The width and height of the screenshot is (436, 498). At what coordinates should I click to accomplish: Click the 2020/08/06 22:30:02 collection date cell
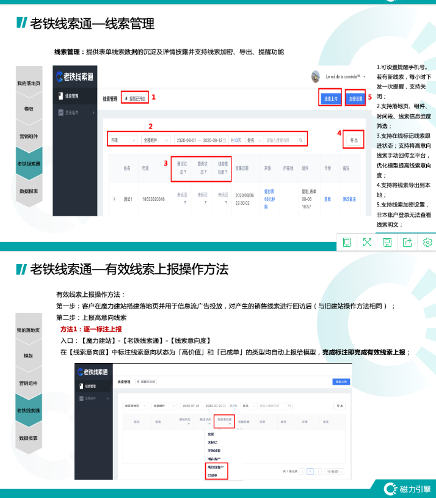(x=244, y=199)
